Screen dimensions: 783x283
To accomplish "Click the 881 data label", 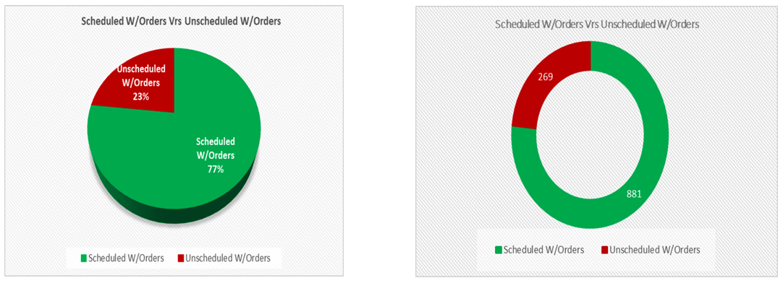I will (x=632, y=193).
